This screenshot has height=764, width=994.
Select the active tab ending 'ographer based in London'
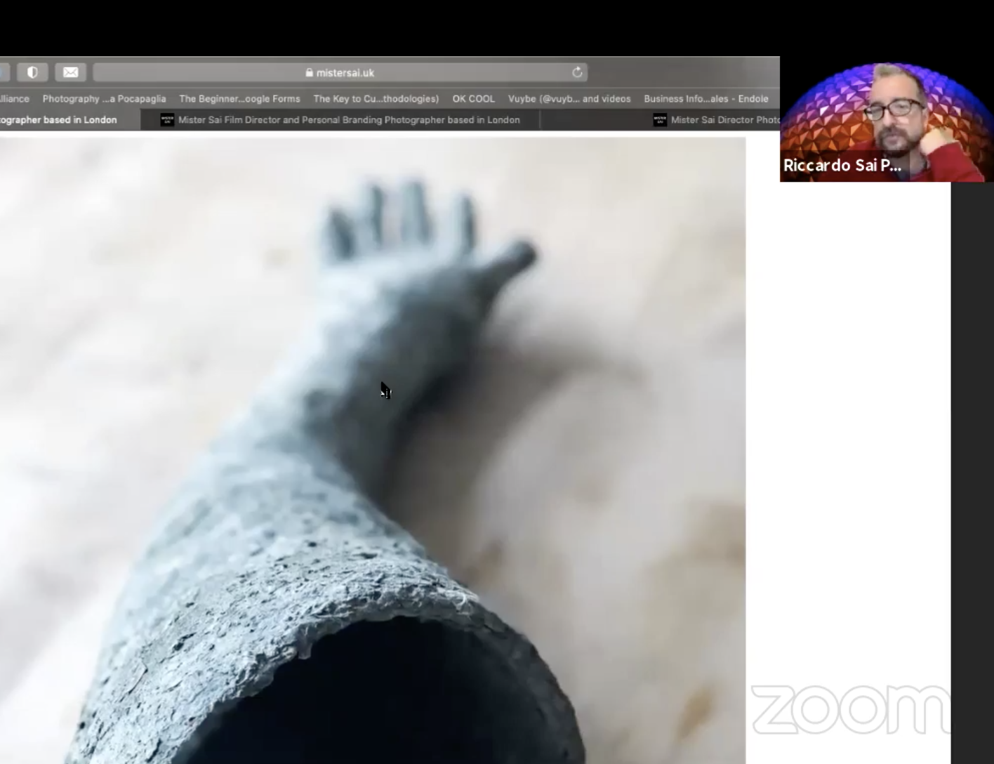click(69, 120)
